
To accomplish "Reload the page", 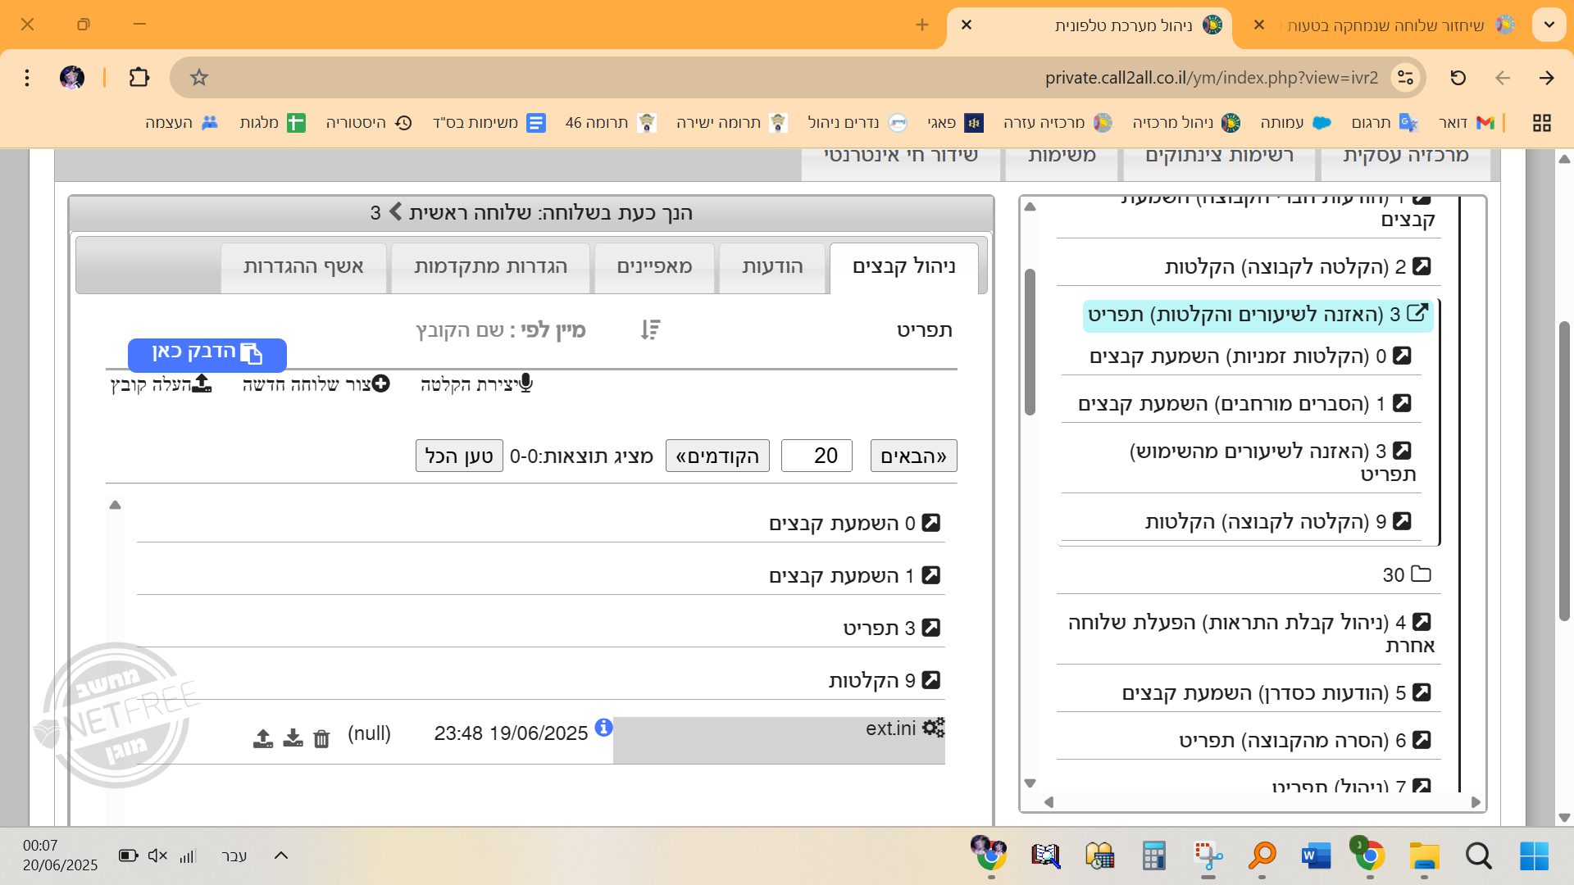I will click(x=1458, y=77).
